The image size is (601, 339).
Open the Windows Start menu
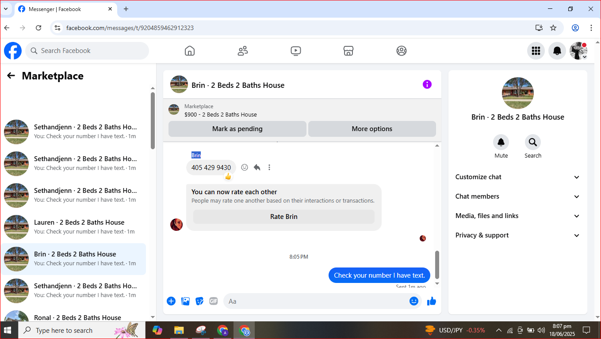pos(8,330)
